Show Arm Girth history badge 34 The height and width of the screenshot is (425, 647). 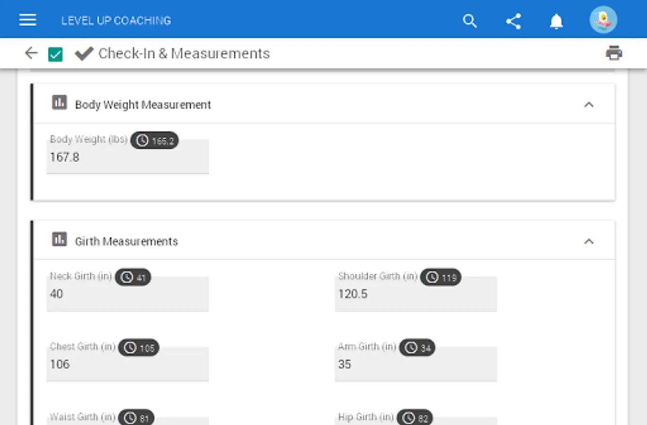(x=417, y=348)
